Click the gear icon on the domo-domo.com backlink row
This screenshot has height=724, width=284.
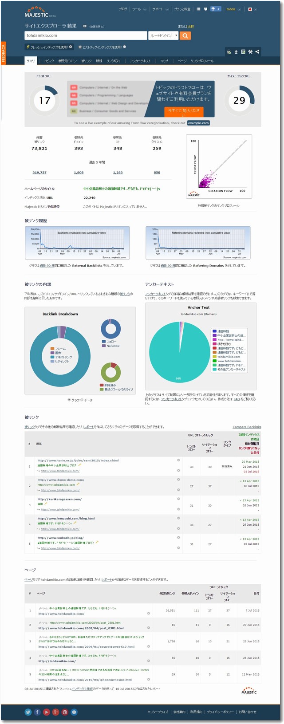(x=178, y=480)
